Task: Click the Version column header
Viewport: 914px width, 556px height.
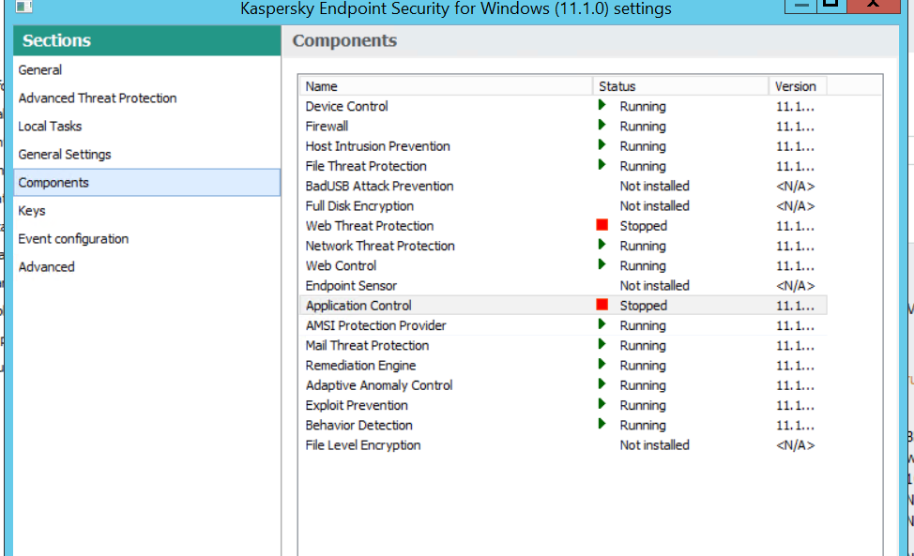Action: pyautogui.click(x=796, y=86)
